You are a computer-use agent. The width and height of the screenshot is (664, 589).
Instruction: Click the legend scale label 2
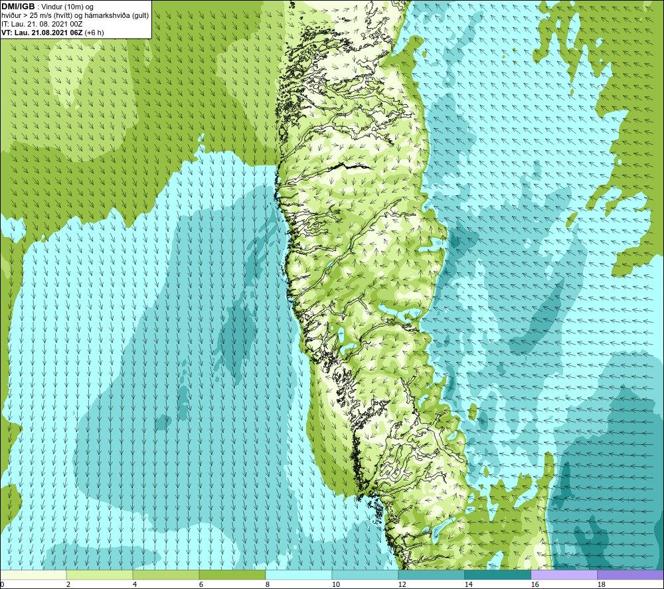tap(68, 584)
